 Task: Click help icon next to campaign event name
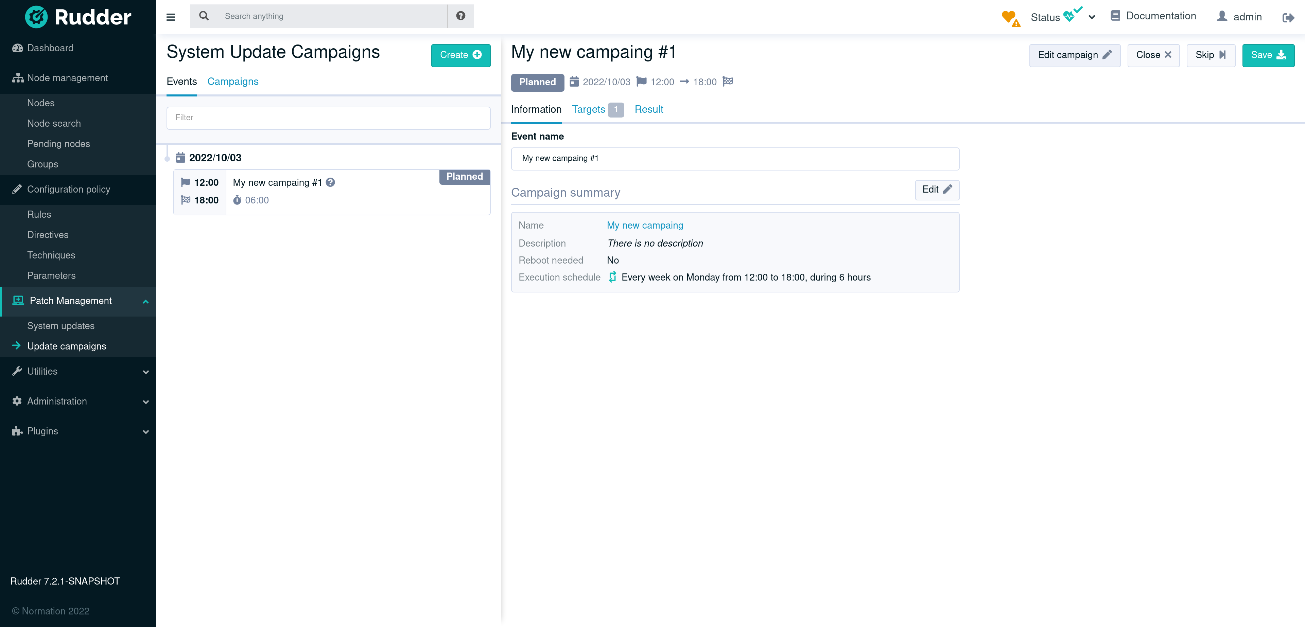click(x=330, y=182)
